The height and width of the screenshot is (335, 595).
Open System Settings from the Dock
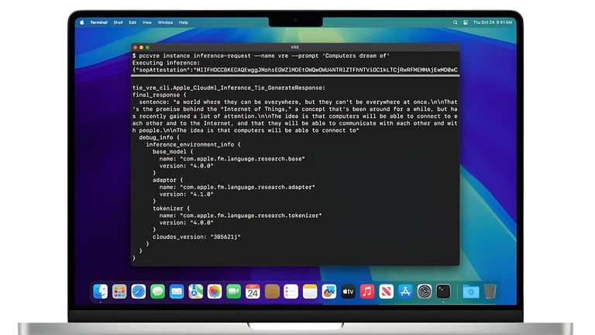click(425, 292)
